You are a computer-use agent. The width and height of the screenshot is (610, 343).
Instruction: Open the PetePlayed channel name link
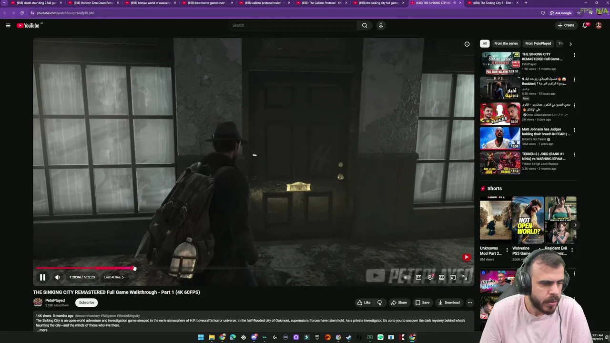tap(55, 301)
